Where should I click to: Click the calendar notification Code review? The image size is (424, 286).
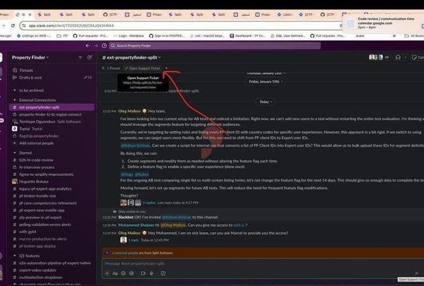[383, 23]
